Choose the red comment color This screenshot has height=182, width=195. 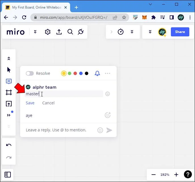tap(75, 73)
